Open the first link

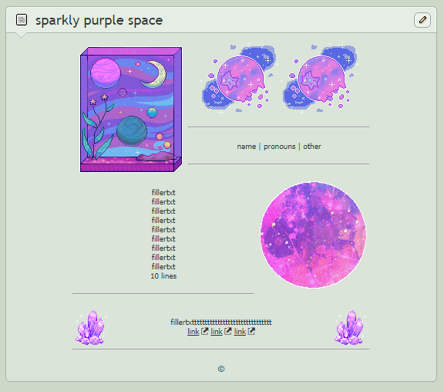click(193, 331)
